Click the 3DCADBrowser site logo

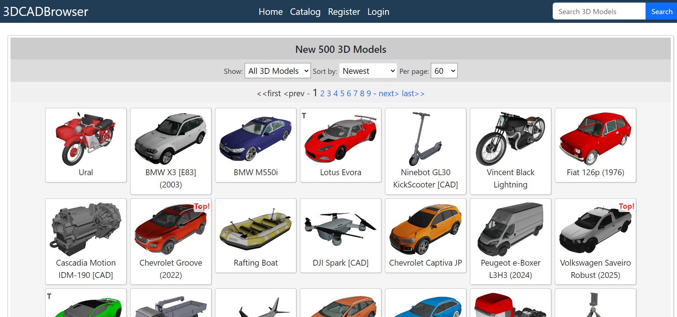pyautogui.click(x=46, y=12)
